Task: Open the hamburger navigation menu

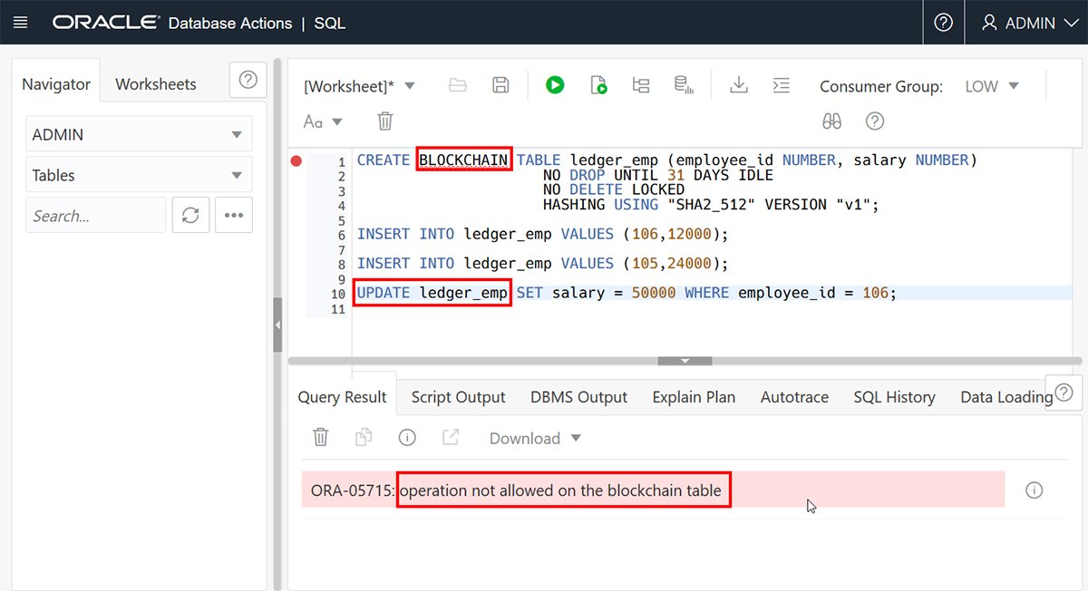Action: (20, 22)
